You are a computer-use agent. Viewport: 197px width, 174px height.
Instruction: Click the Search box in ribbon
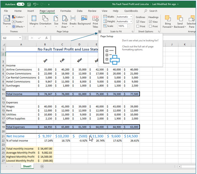[151, 11]
